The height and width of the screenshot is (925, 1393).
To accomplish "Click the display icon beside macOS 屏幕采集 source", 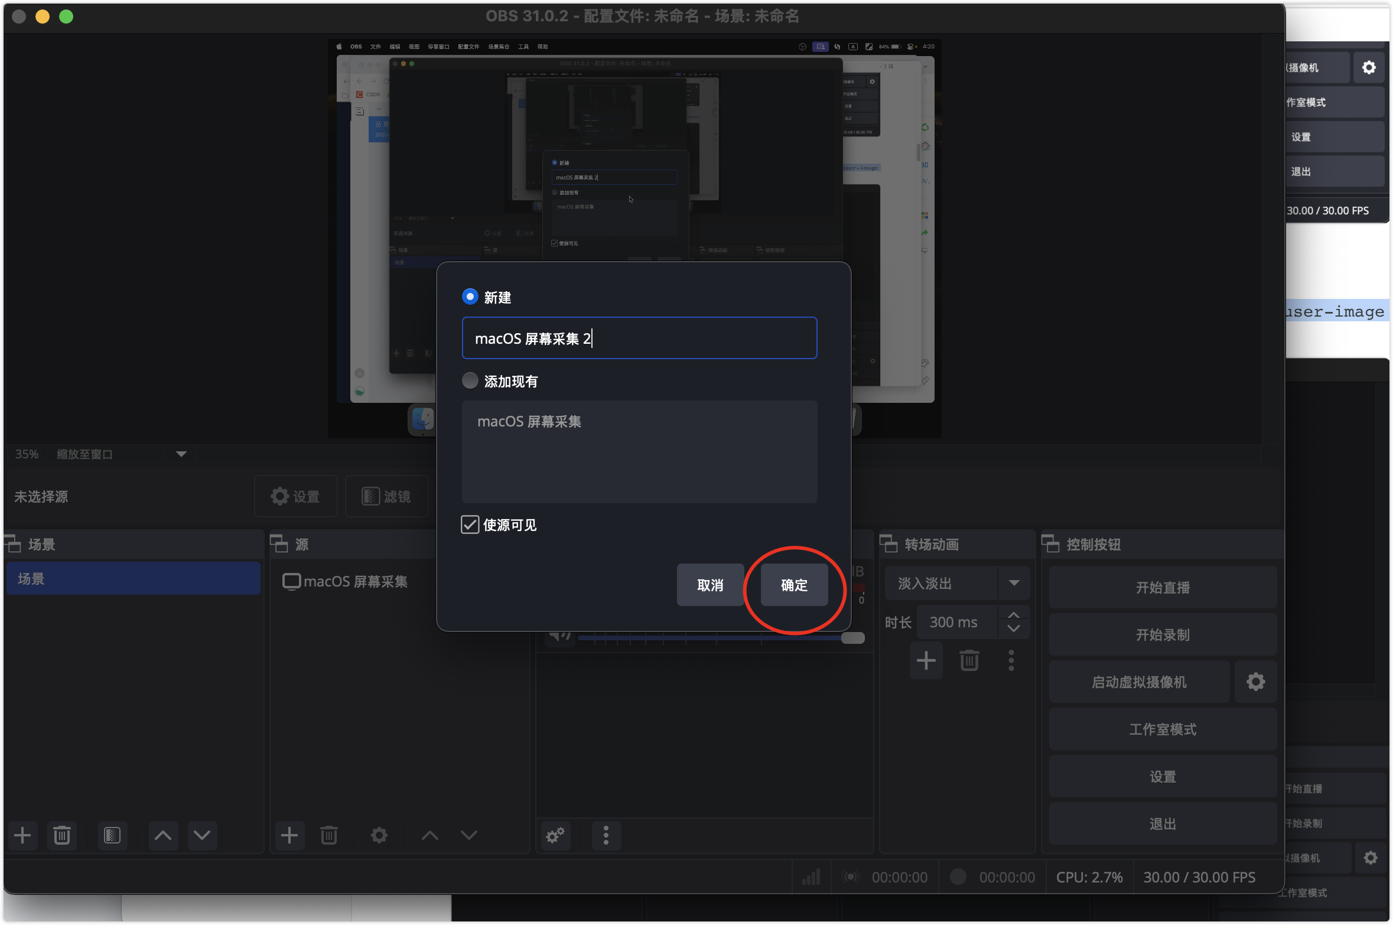I will click(292, 582).
